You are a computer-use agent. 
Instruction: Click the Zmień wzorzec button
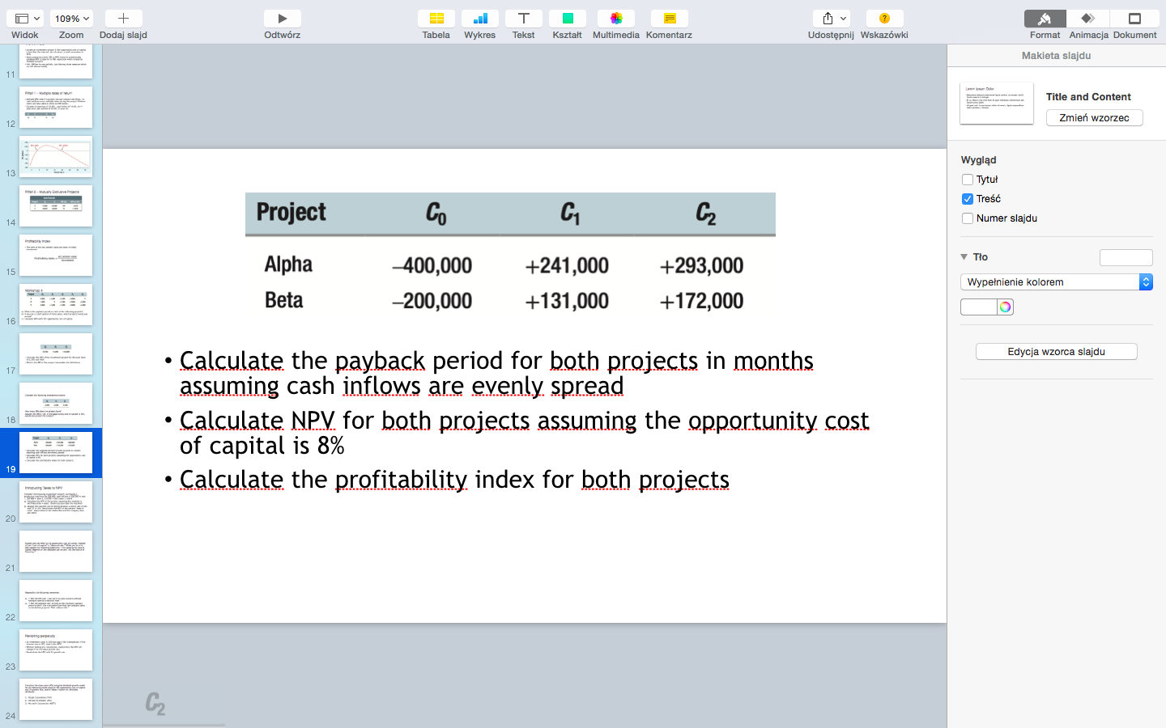coord(1094,117)
